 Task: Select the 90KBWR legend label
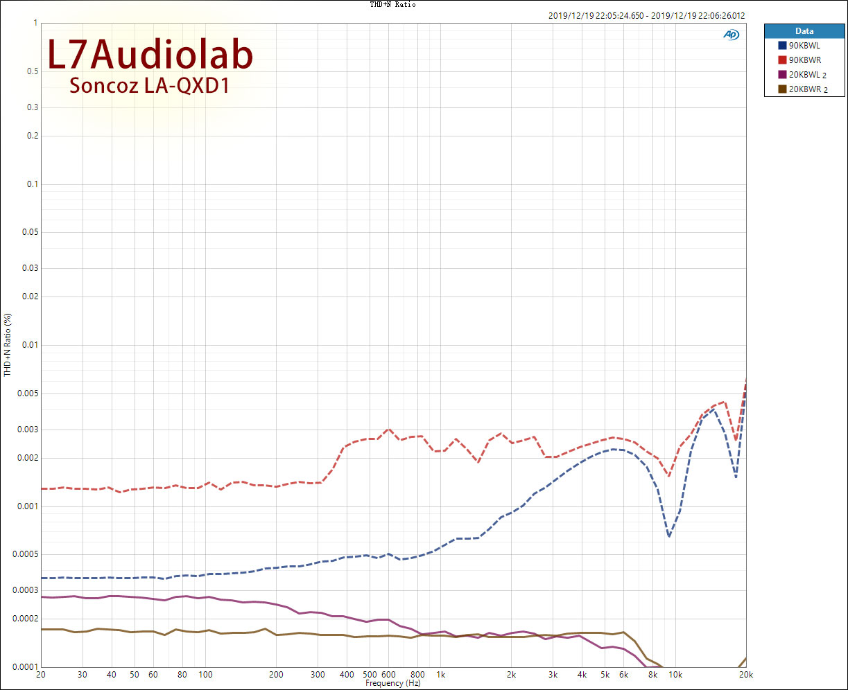tap(805, 60)
